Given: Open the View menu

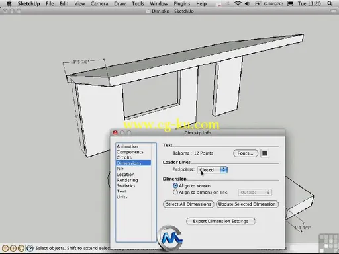Looking at the screenshot, I should point(79,3).
